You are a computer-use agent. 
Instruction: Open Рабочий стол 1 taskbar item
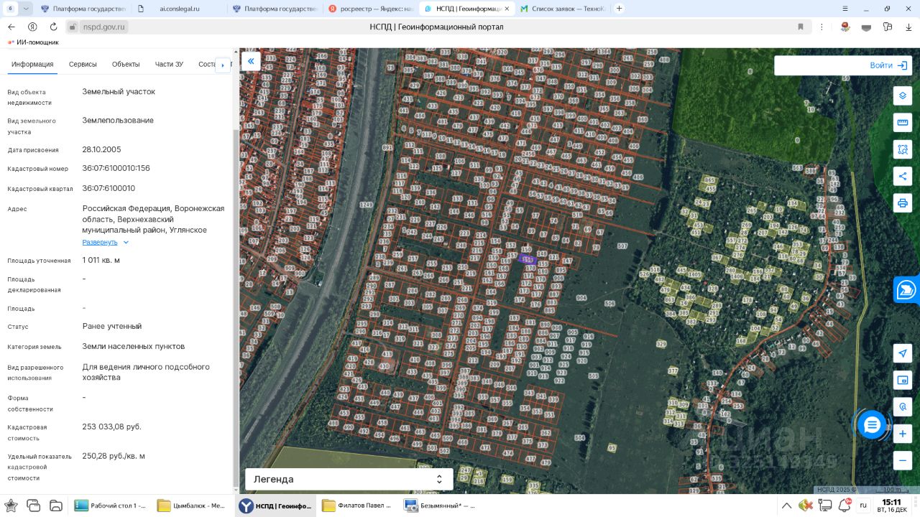pos(111,506)
